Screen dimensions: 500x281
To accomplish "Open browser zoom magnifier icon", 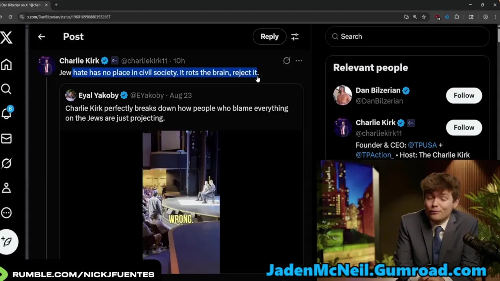I will [415, 17].
